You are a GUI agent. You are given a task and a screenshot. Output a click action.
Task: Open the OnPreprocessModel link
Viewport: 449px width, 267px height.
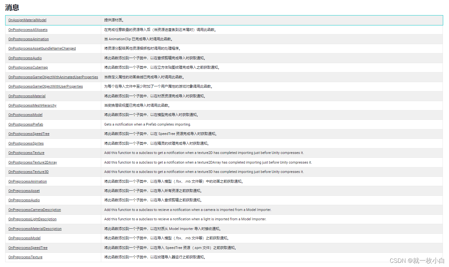pos(24,238)
